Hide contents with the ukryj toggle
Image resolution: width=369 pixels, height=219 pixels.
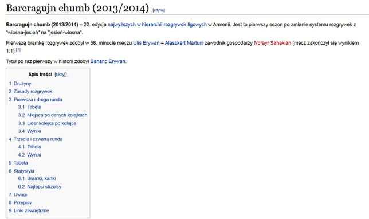[x=61, y=75]
